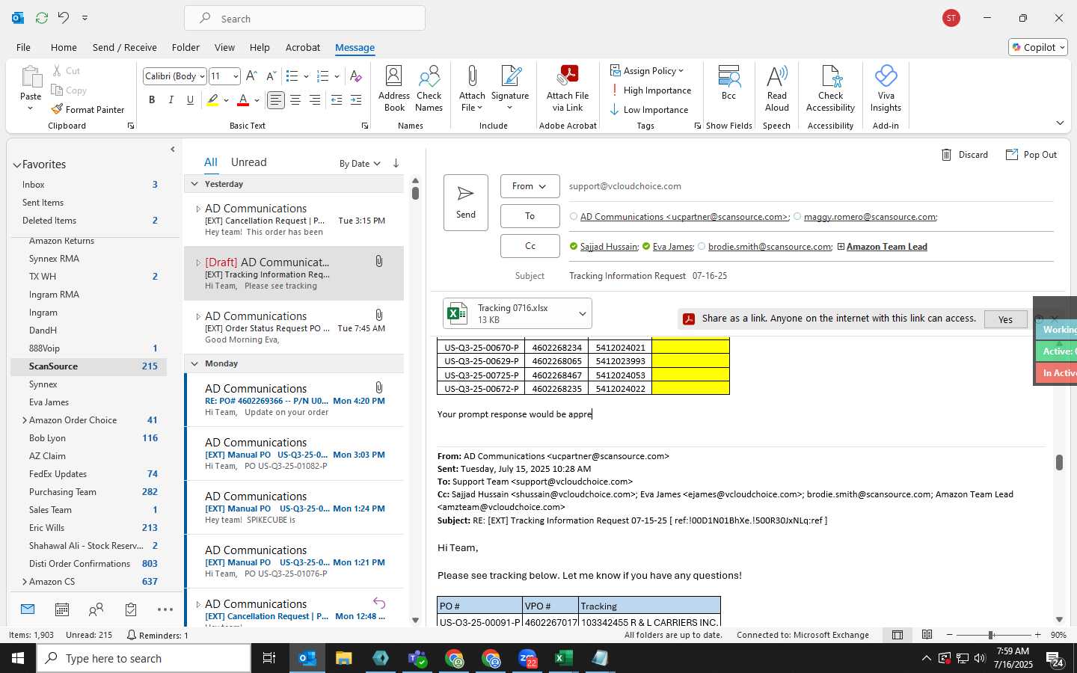This screenshot has width=1077, height=673.
Task: Show Unread messages filter
Action: coord(249,162)
